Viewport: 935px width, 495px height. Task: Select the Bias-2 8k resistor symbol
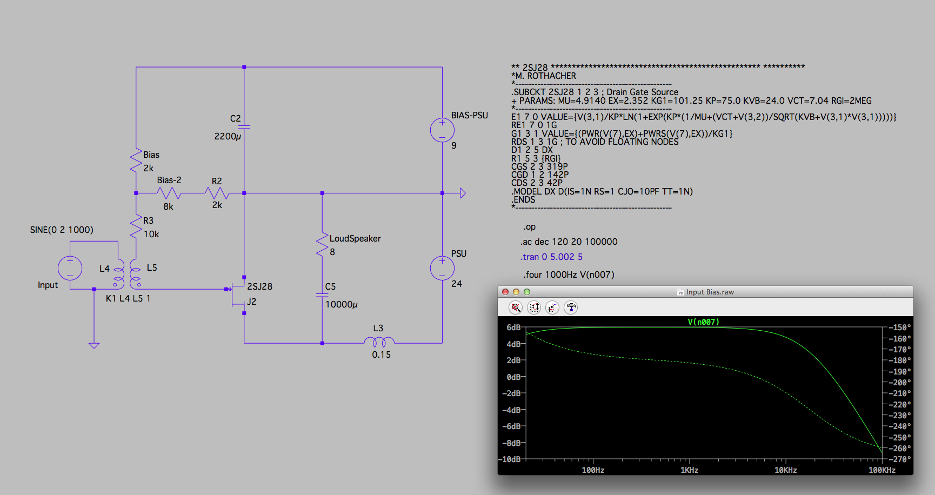tap(169, 193)
